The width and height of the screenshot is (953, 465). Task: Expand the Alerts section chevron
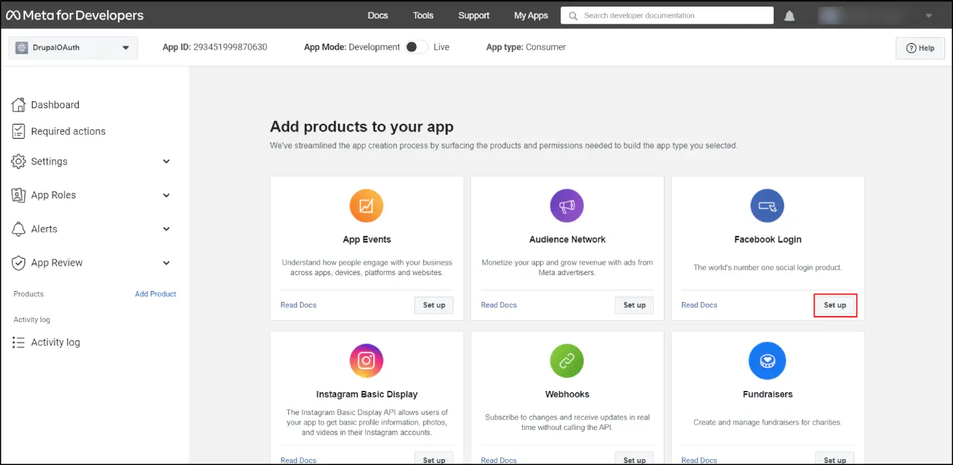coord(167,229)
